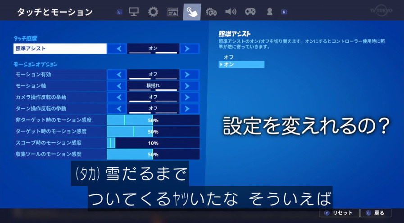Adjust the 非ターゲット時のモーション感度 slider
Viewport: 404px width, 223px height.
point(153,120)
